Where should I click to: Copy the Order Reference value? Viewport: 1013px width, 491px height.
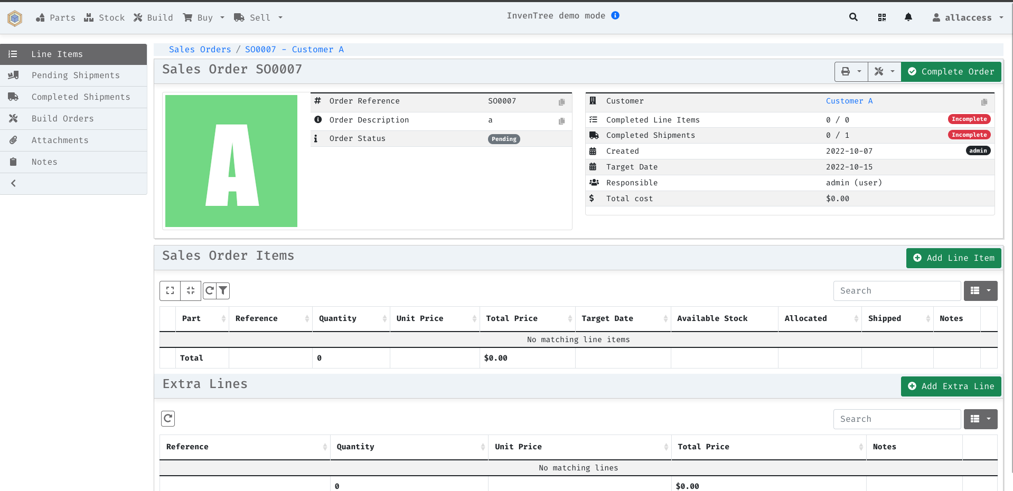point(561,102)
